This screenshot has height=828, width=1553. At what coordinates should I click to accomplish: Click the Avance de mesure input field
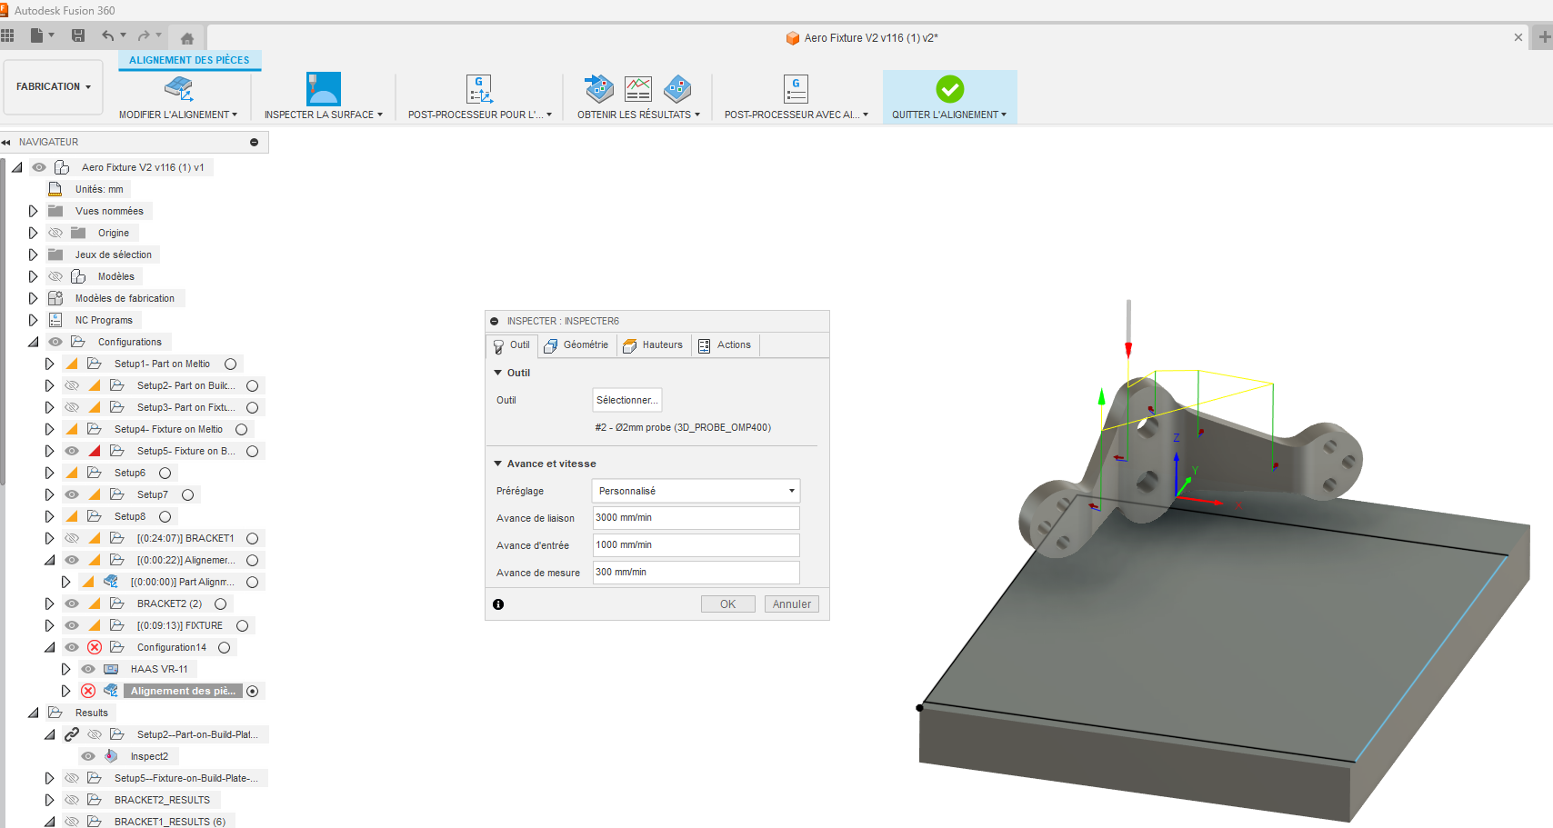click(696, 573)
